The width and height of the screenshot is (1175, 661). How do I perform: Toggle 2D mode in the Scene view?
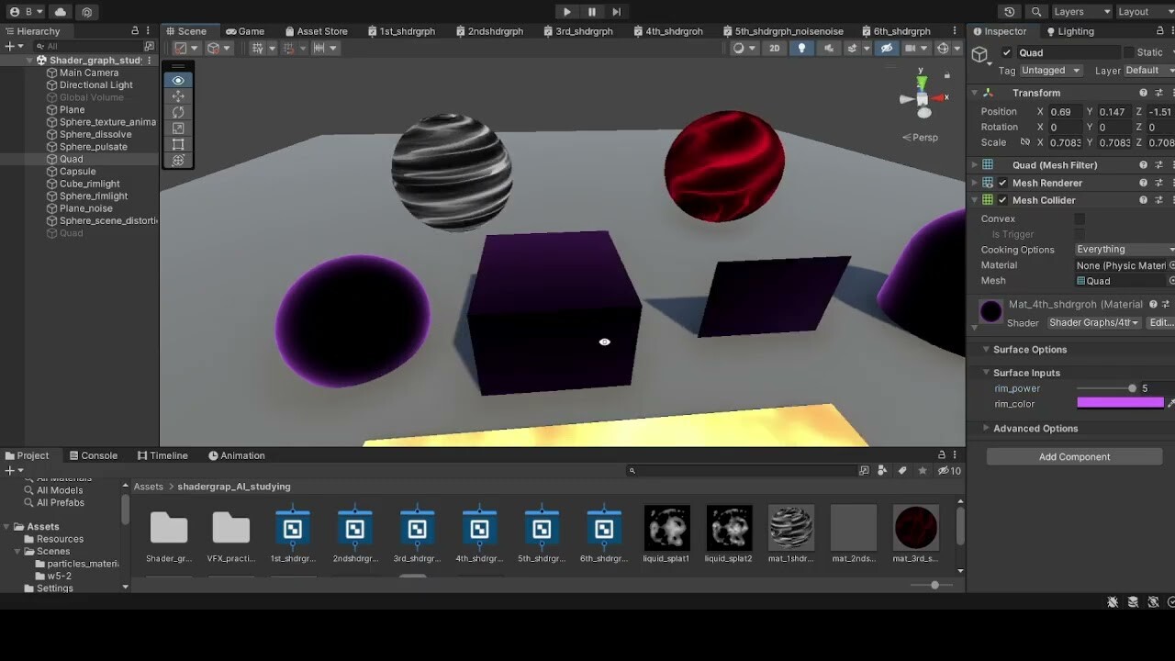click(774, 48)
